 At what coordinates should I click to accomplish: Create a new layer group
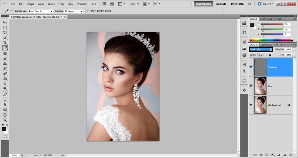point(278,155)
